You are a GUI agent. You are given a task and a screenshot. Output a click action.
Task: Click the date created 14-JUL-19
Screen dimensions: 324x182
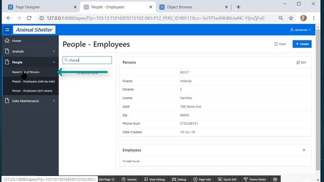(187, 132)
